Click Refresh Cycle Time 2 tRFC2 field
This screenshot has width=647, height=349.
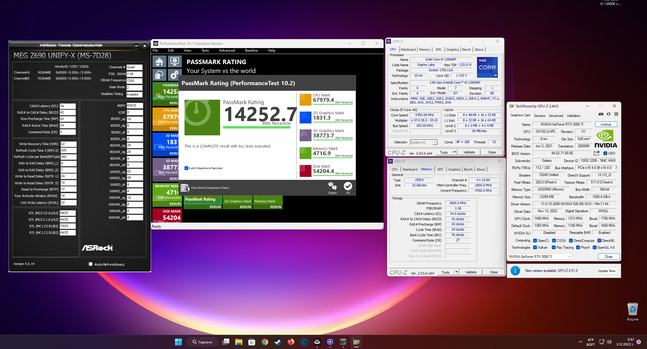[x=69, y=150]
